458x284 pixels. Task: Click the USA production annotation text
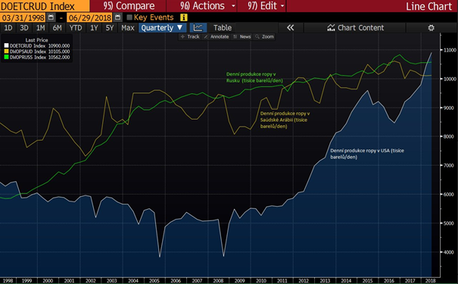click(367, 154)
